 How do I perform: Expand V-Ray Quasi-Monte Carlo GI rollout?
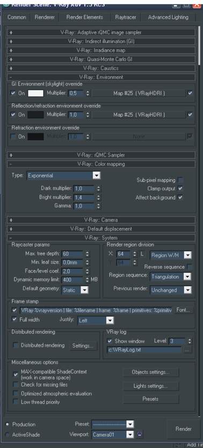[x=101, y=60]
